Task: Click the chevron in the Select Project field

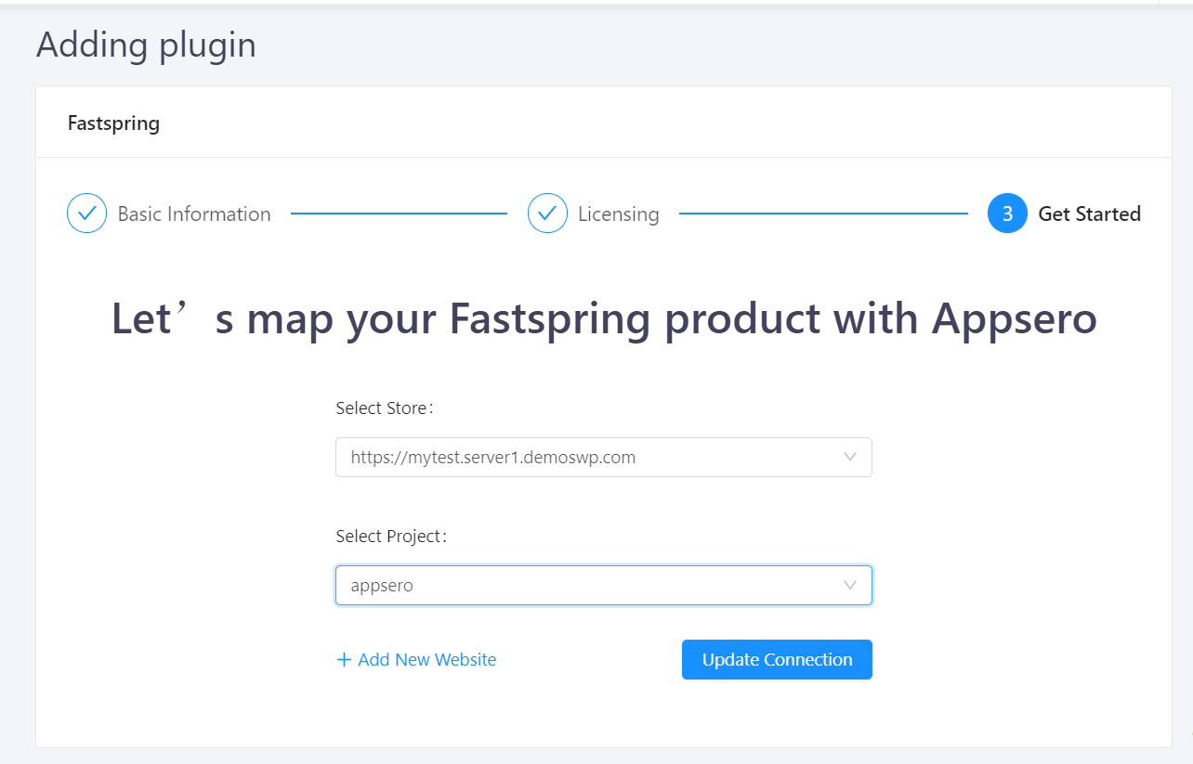Action: click(x=849, y=585)
